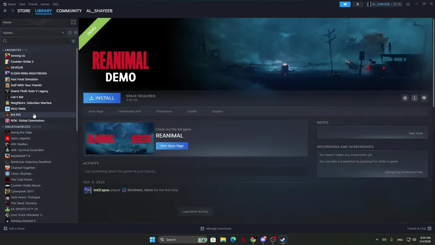
Task: Click the back navigation arrow
Action: [x=5, y=11]
